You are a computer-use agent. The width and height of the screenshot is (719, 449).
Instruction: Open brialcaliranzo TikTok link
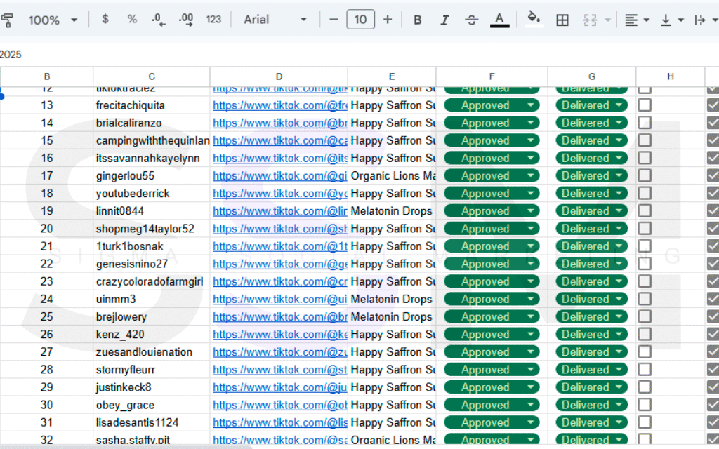click(x=279, y=123)
